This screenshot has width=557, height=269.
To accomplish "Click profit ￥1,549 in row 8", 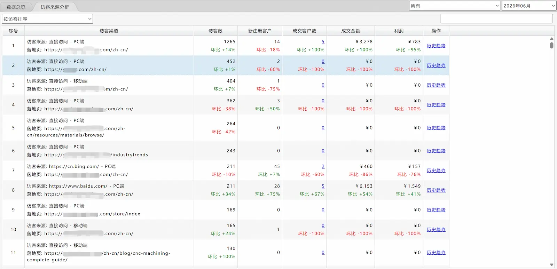I will coord(412,186).
